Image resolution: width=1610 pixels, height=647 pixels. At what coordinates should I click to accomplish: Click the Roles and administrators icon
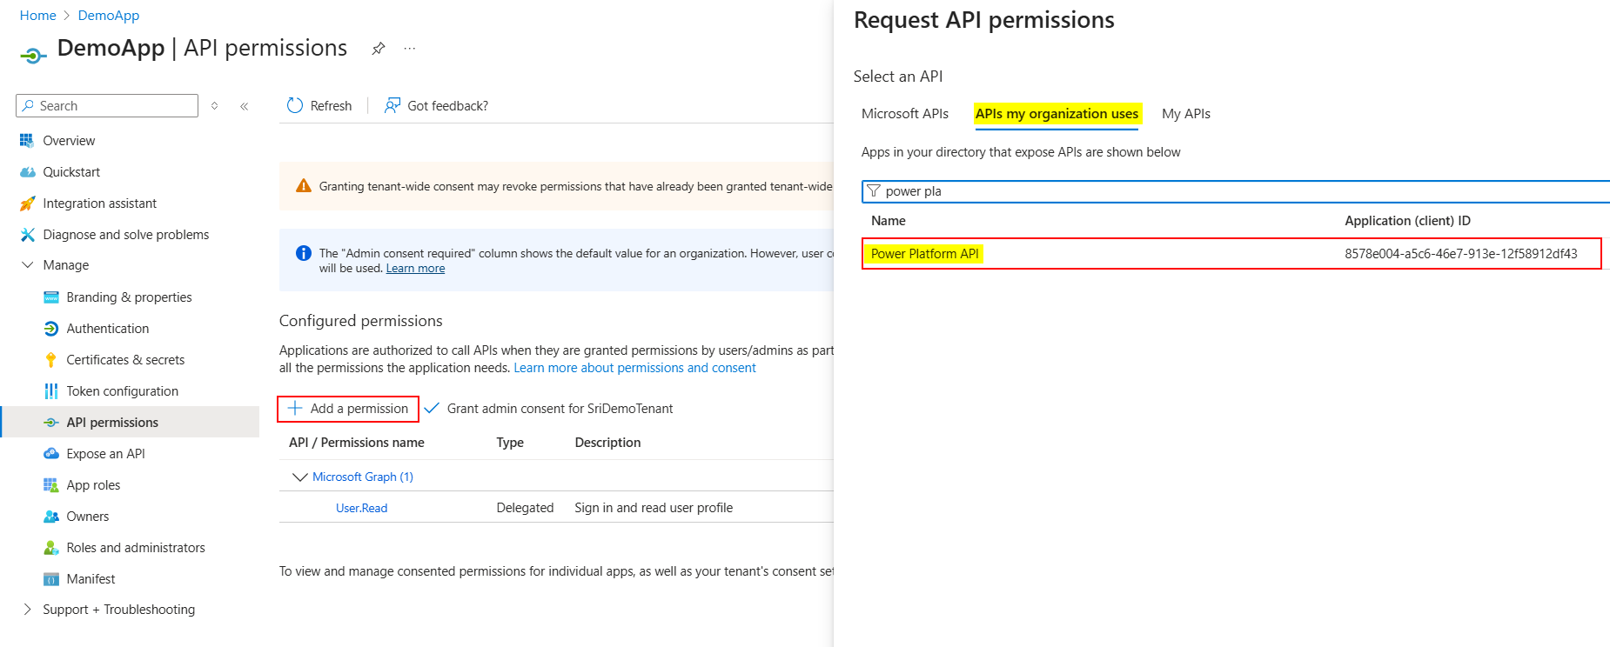[51, 548]
